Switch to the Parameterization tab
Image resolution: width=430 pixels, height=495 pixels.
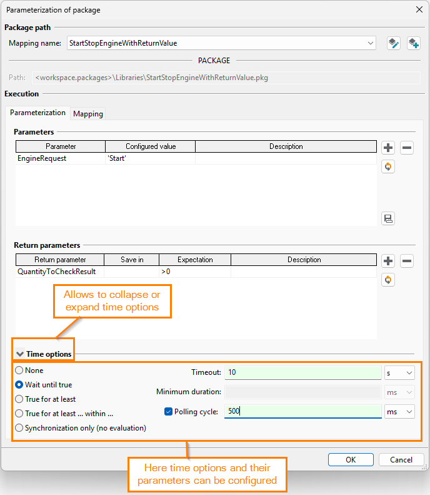point(38,113)
